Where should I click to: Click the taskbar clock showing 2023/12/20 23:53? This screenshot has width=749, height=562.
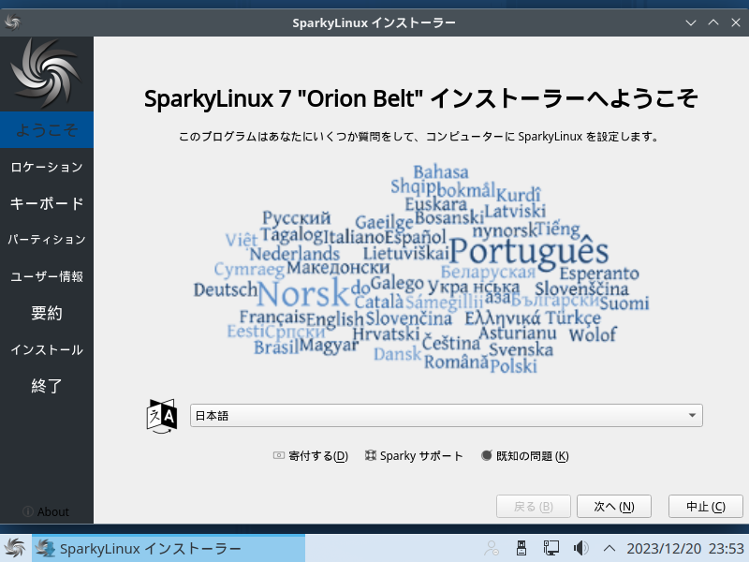click(x=685, y=548)
